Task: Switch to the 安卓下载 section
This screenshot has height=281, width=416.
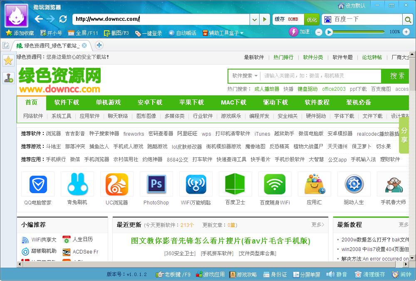Action: coord(150,102)
